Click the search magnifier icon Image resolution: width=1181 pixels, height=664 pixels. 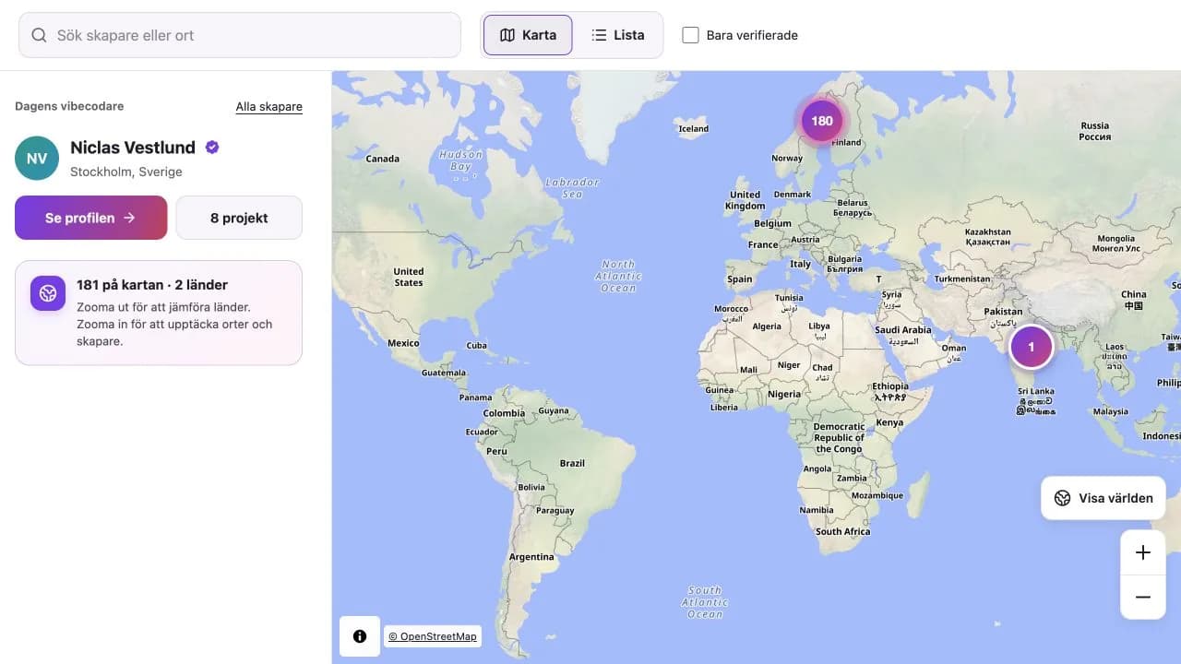(x=39, y=35)
